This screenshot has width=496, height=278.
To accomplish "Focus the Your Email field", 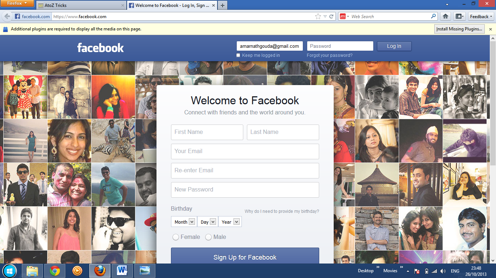I will point(245,151).
